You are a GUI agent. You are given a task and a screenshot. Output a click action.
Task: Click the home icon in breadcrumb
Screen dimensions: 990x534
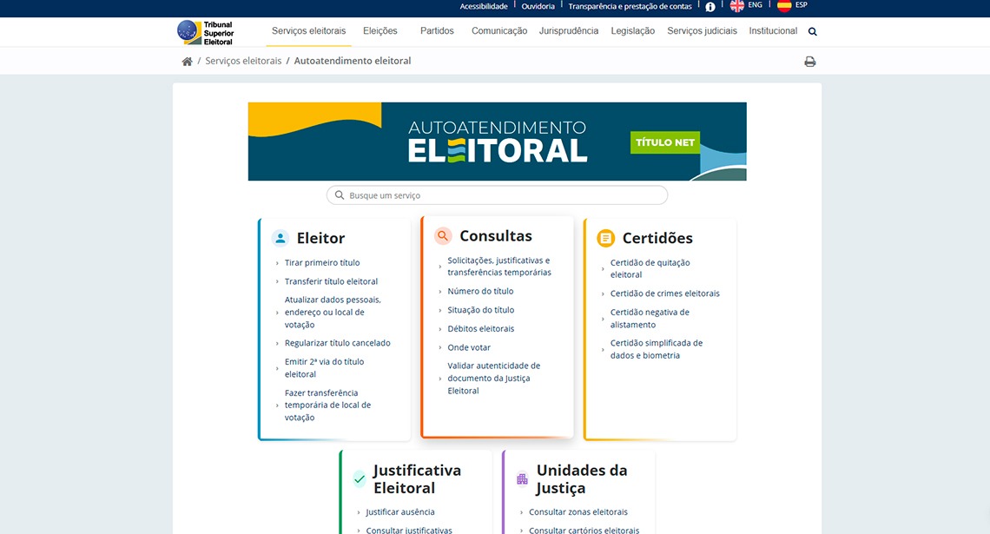point(187,62)
